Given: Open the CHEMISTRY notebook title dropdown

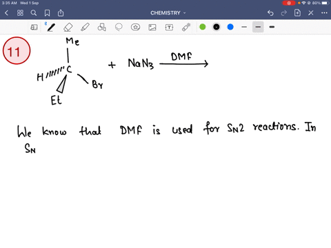Looking at the screenshot, I should [168, 13].
